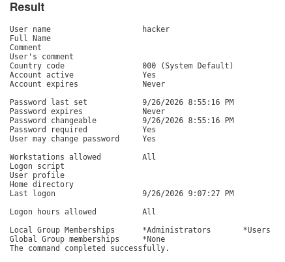The height and width of the screenshot is (262, 285).
Task: Click the User name label
Action: pos(30,29)
